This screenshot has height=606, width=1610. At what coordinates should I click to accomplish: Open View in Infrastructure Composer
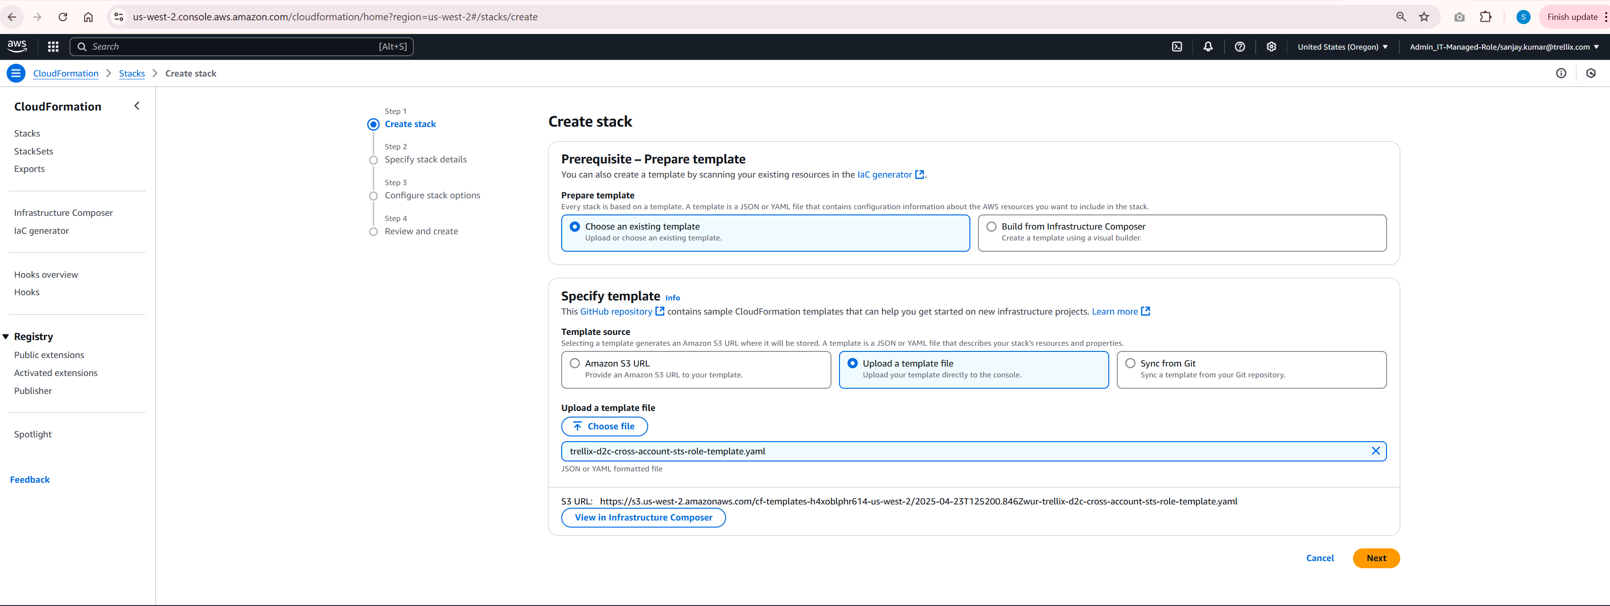(x=643, y=517)
